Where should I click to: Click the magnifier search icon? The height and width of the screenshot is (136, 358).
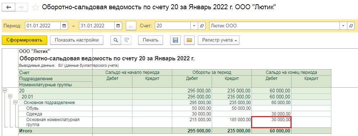pos(116,40)
